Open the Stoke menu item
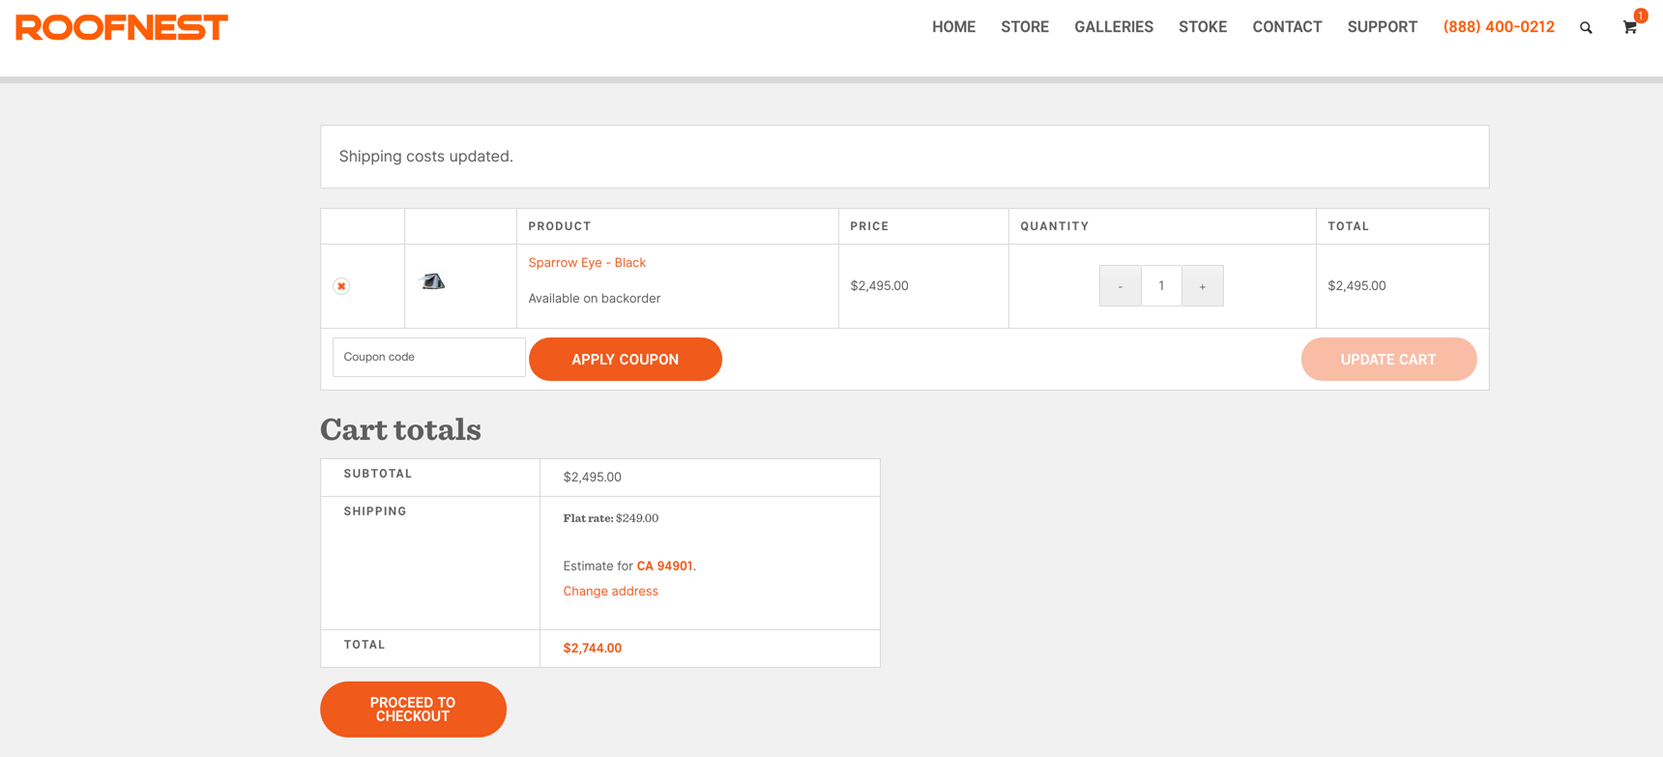The height and width of the screenshot is (757, 1663). 1203,27
